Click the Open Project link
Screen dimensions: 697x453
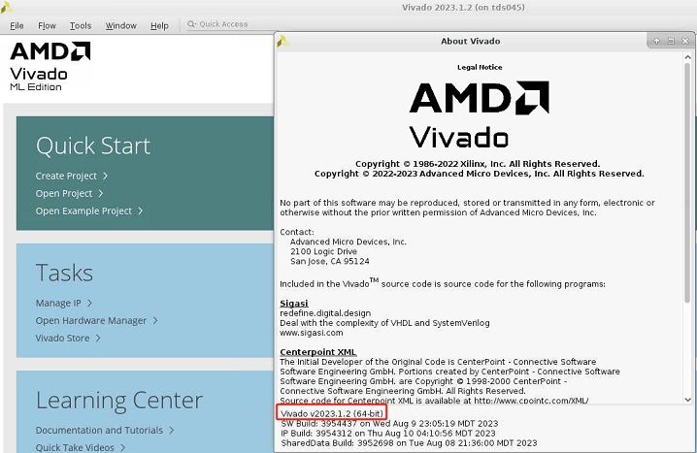point(64,193)
